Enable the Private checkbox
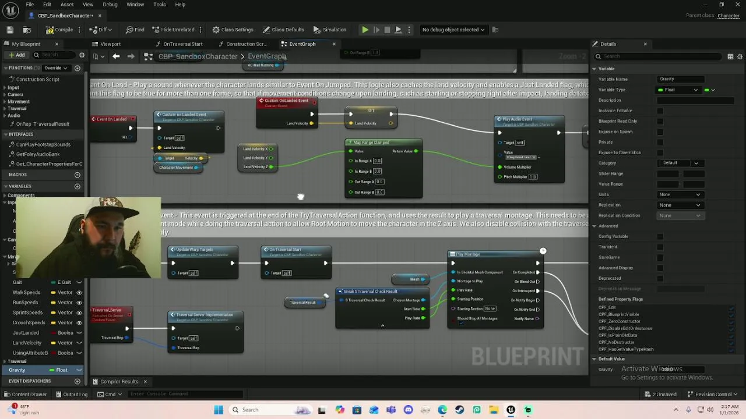 (660, 142)
